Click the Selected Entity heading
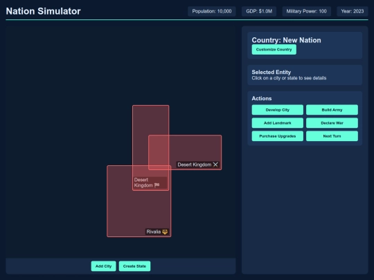The height and width of the screenshot is (280, 374). pos(271,72)
